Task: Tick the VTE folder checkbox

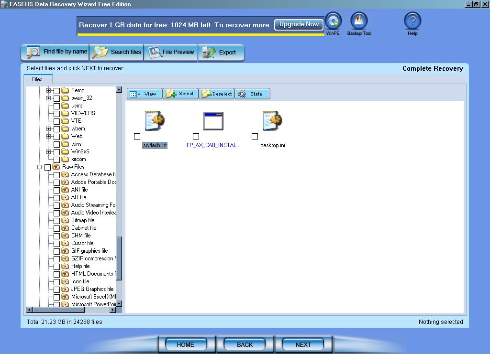Action: 56,121
